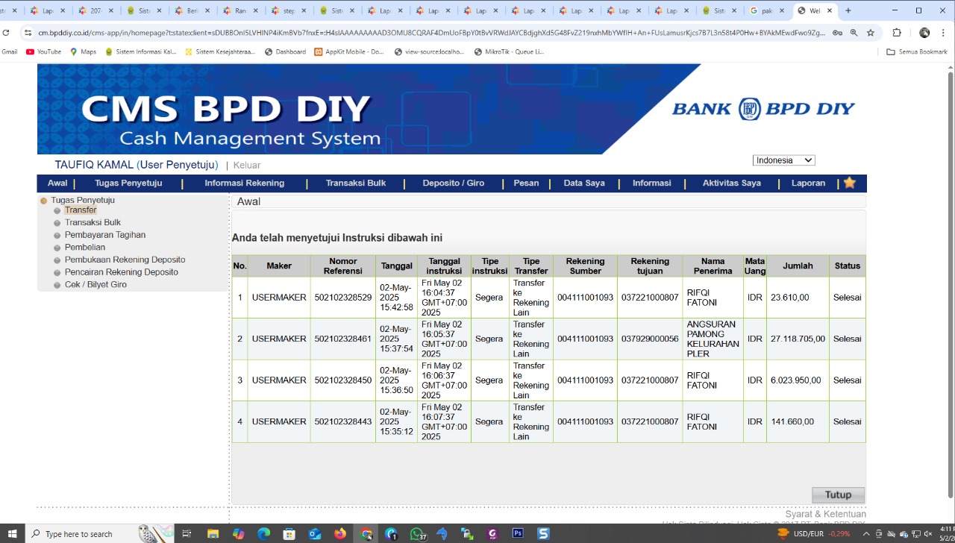This screenshot has height=543, width=955.
Task: Open WhatsApp from the taskbar
Action: point(417,533)
